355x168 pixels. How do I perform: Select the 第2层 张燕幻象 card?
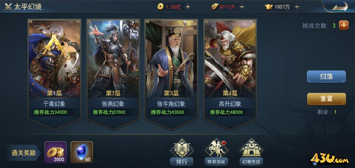click(x=113, y=74)
